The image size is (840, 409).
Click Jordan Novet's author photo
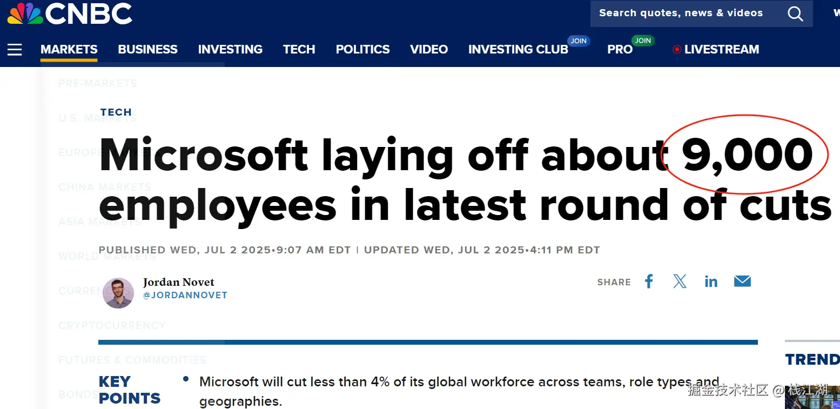click(x=118, y=293)
